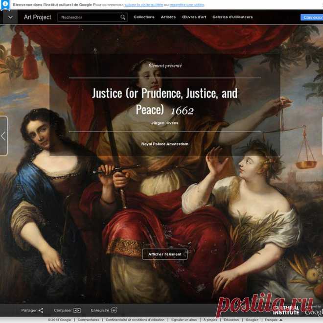Click the Afficher l'élément button
Screen dimensions: 323x323
tap(165, 254)
